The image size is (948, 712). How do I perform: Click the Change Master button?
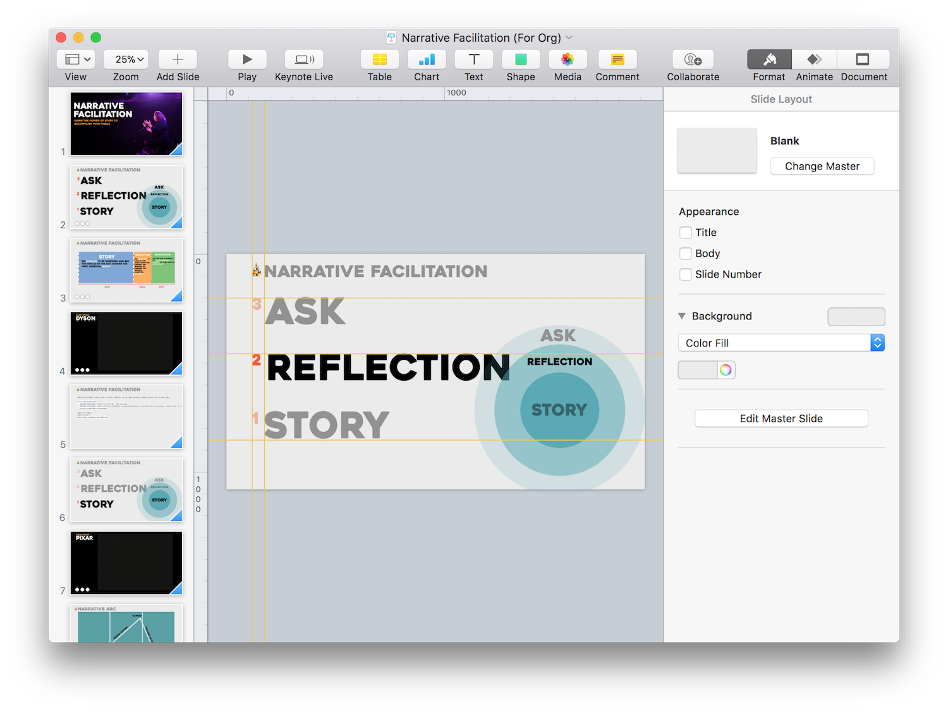pyautogui.click(x=822, y=166)
